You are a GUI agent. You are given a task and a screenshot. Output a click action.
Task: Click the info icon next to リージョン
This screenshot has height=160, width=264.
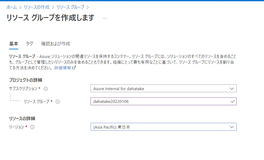32,127
